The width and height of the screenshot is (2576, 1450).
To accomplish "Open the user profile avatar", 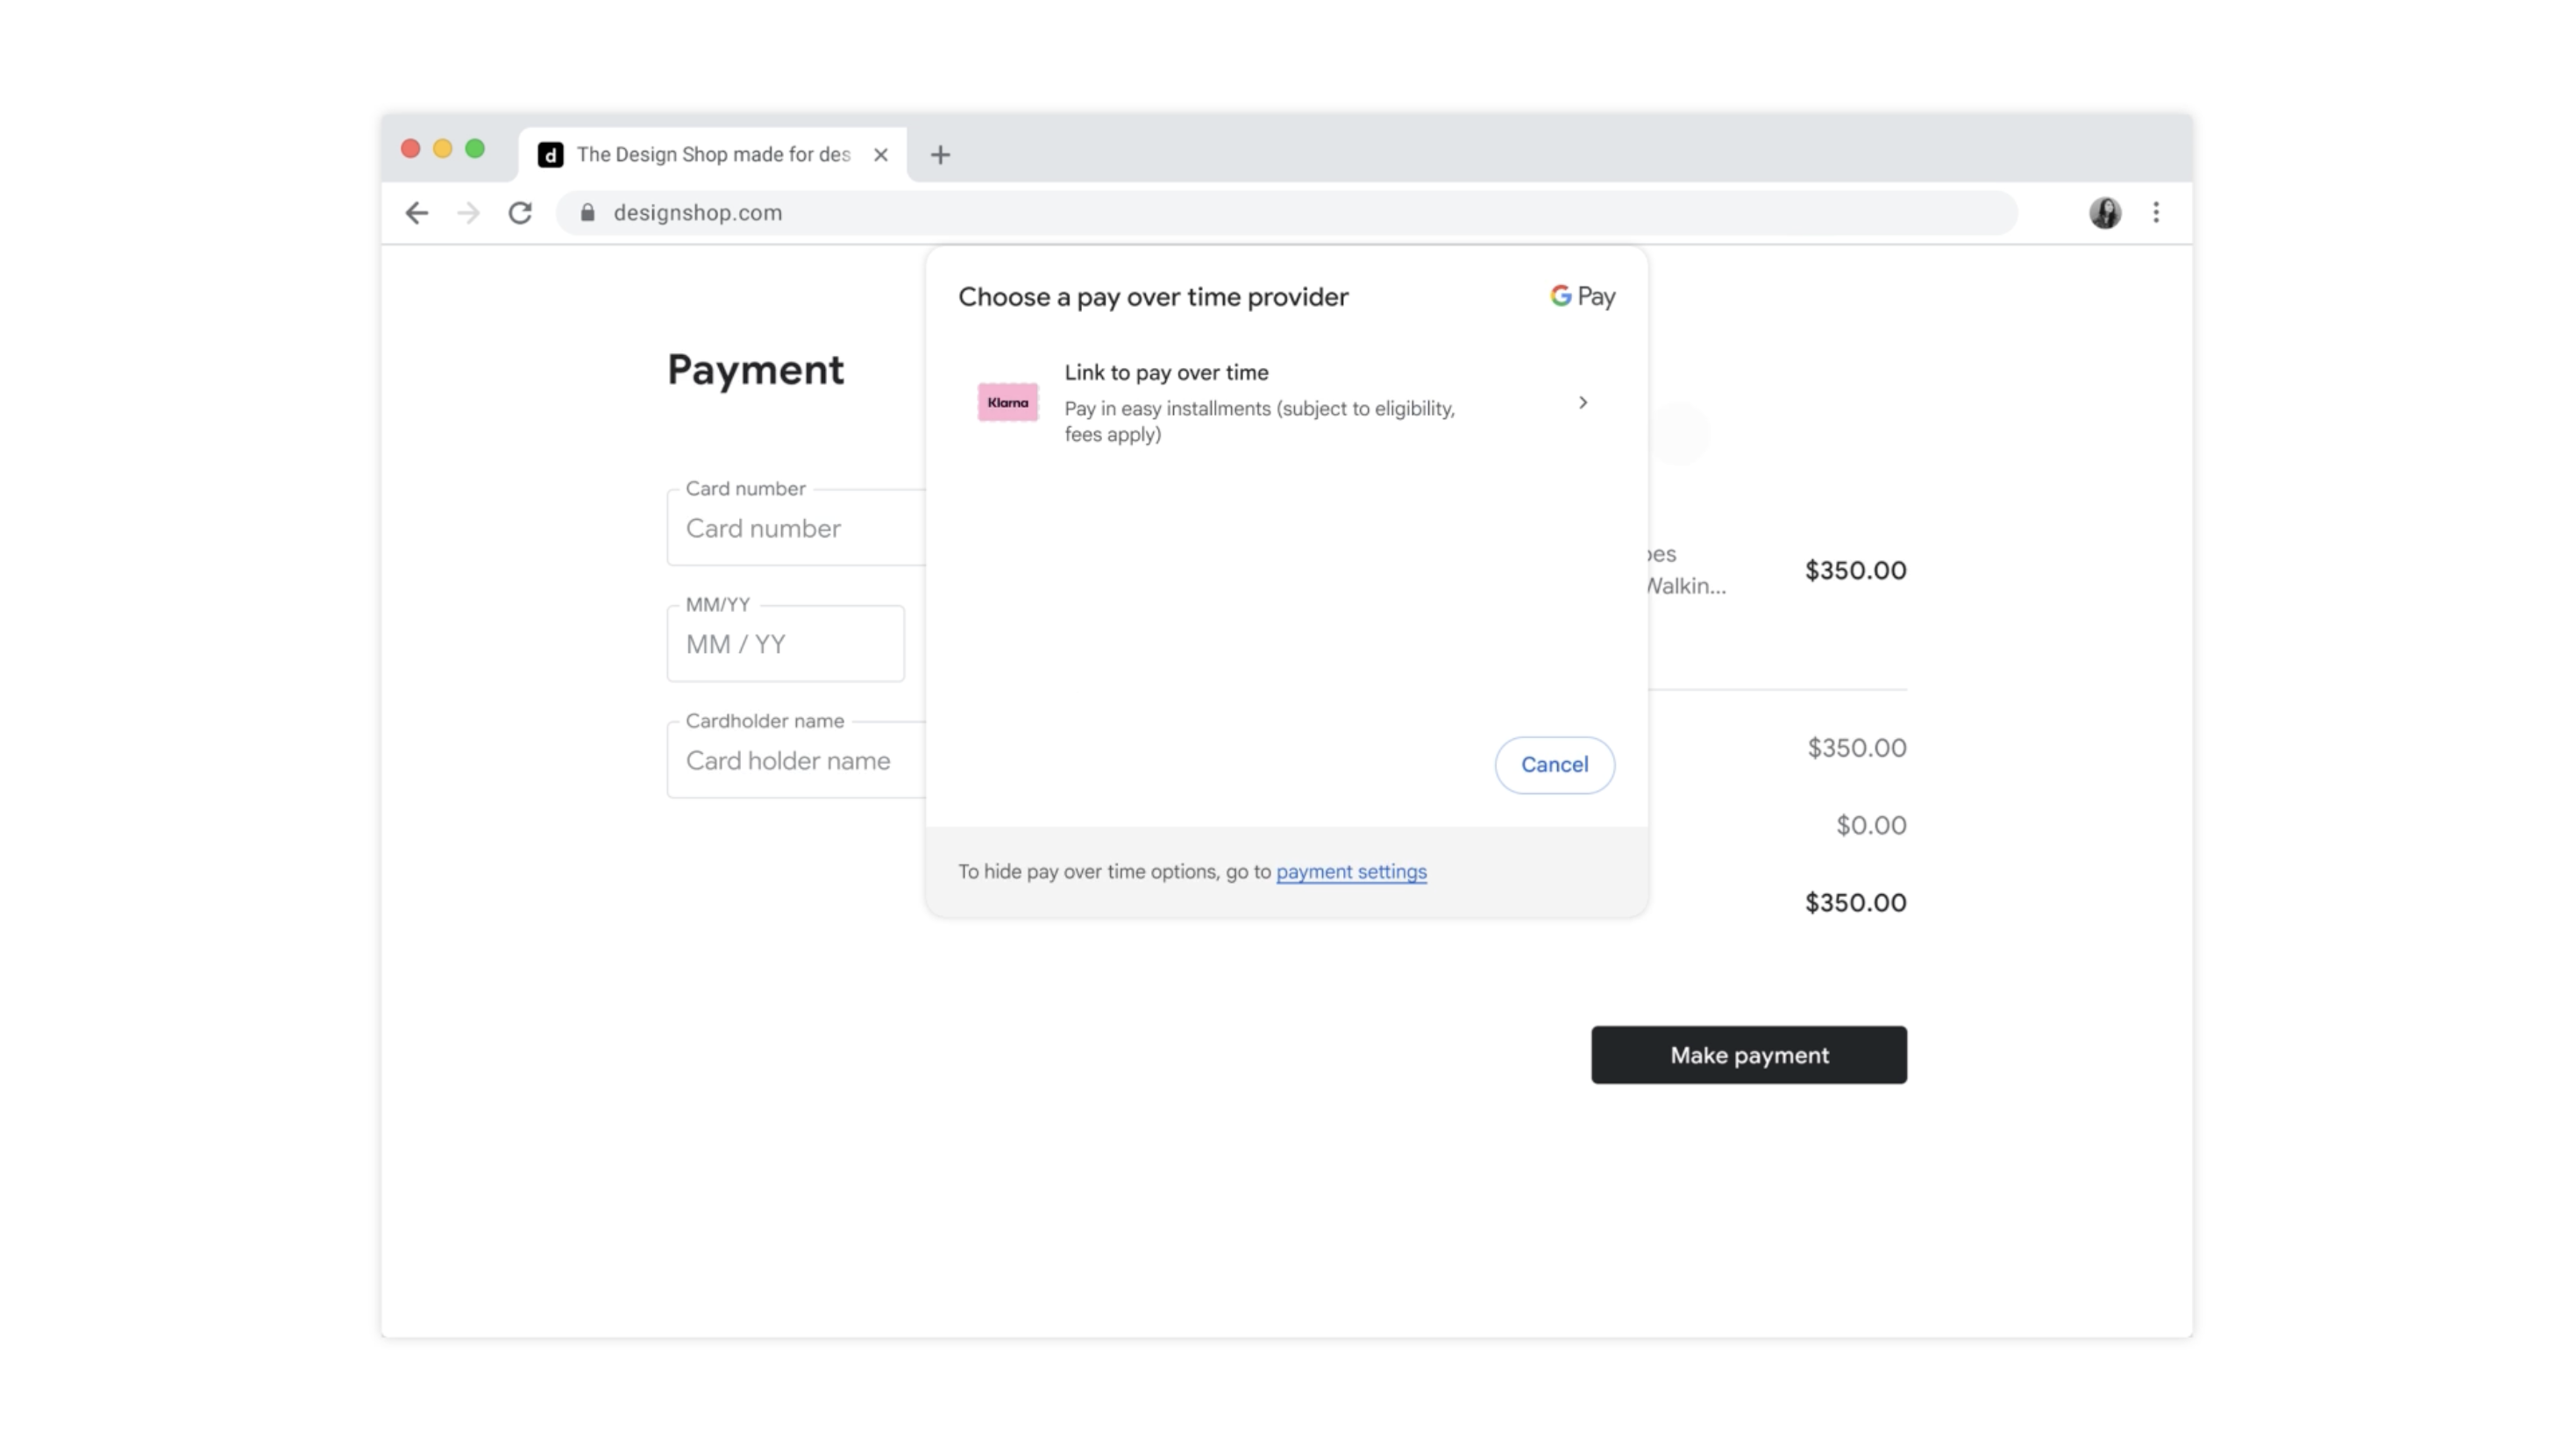I will 2105,212.
